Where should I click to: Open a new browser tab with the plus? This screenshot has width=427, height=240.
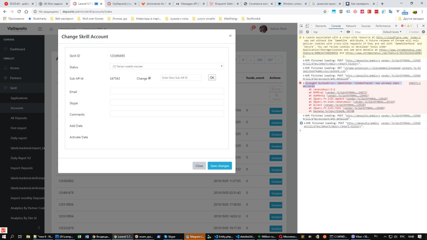click(382, 4)
